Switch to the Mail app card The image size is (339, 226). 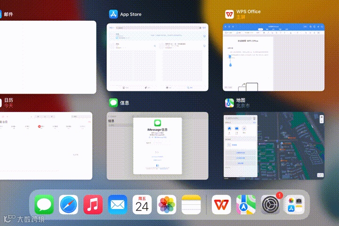48,57
